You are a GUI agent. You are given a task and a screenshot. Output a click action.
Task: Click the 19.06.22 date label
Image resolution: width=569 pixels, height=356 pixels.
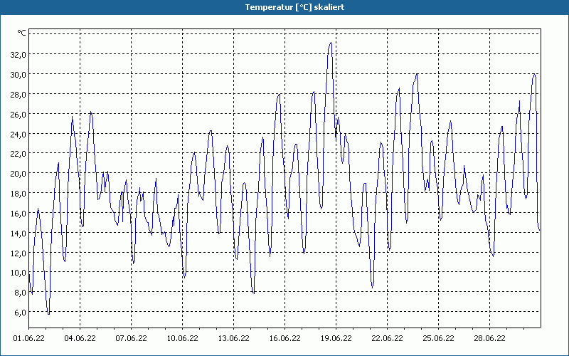coord(336,338)
